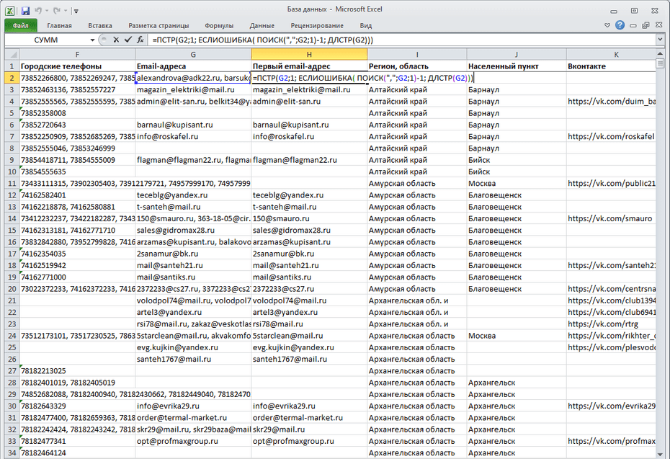
Task: Cancel formula entry with the X button
Action: (x=116, y=40)
